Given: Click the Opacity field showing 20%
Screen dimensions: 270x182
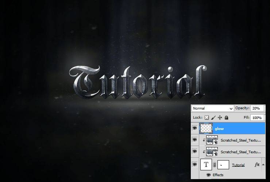Looking at the screenshot, I should coord(257,108).
